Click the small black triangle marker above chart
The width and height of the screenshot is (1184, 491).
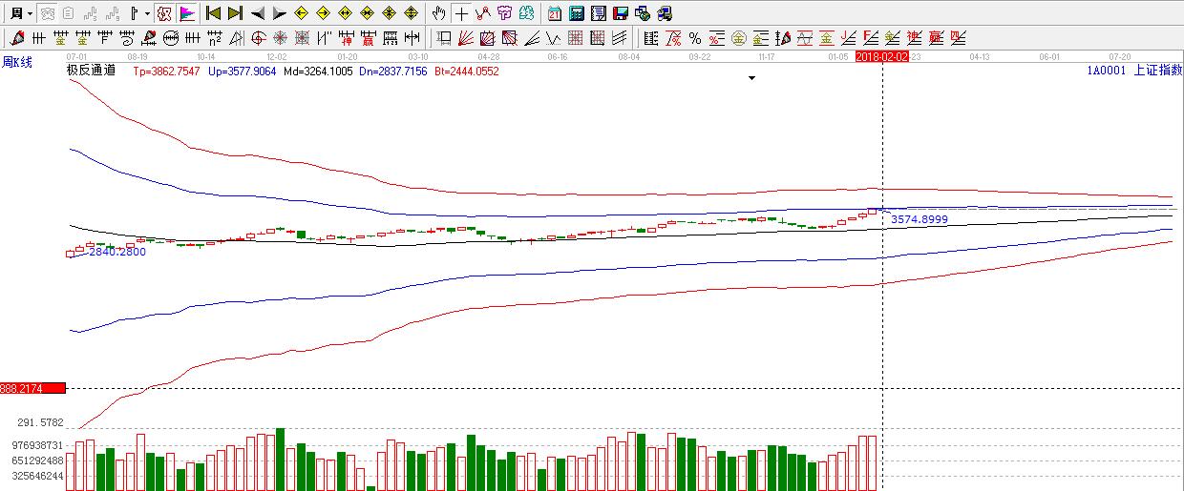click(751, 78)
